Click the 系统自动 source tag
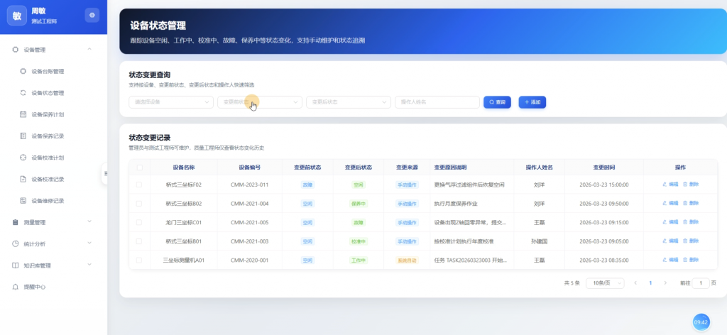 pyautogui.click(x=407, y=260)
